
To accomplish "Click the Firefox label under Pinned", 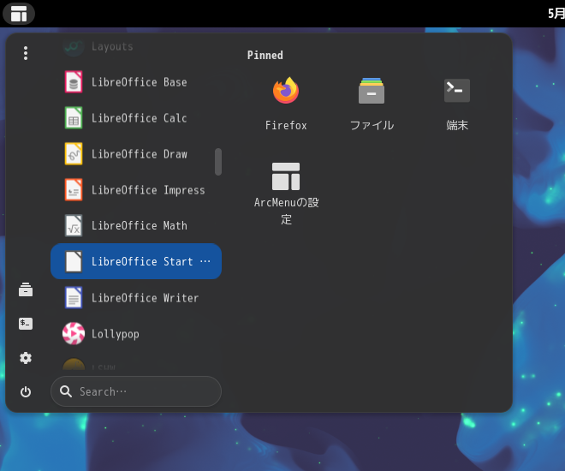I will [x=286, y=125].
